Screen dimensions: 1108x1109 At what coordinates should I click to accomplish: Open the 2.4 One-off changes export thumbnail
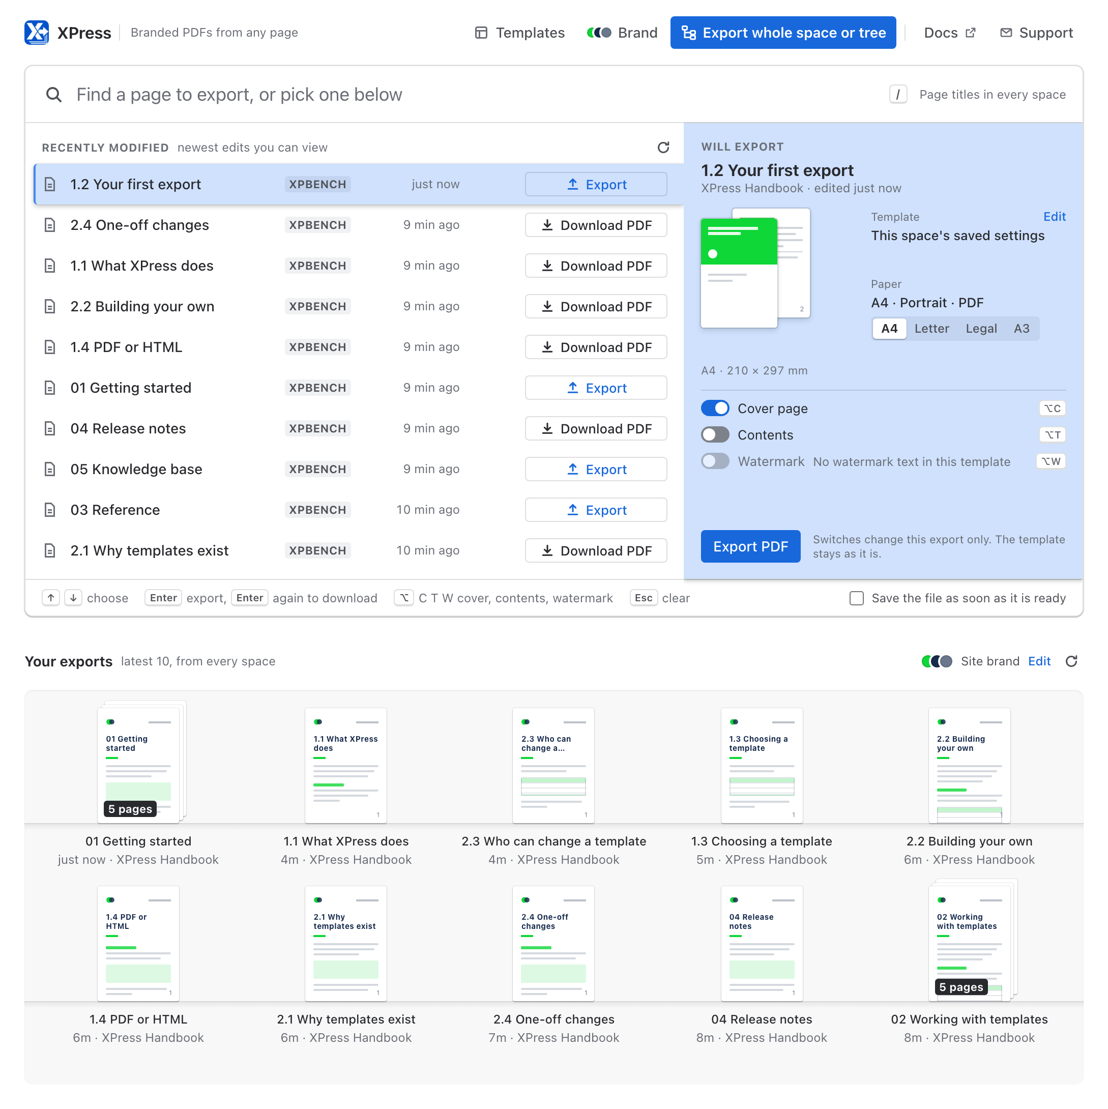pyautogui.click(x=553, y=944)
